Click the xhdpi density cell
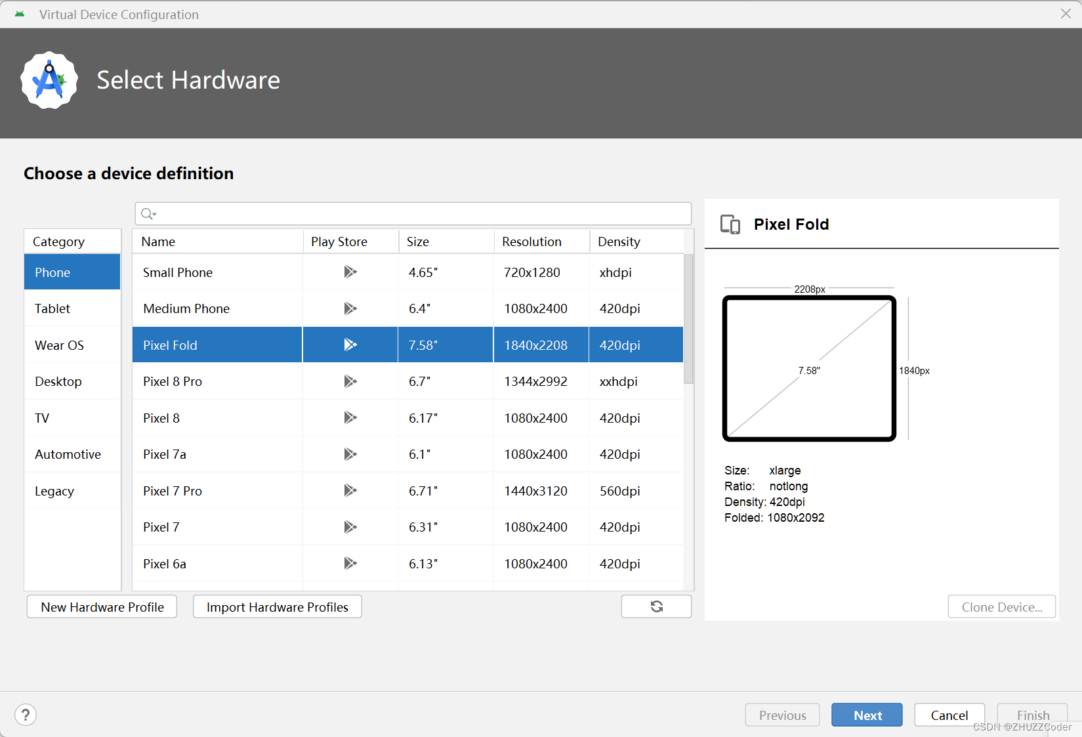 pyautogui.click(x=636, y=272)
